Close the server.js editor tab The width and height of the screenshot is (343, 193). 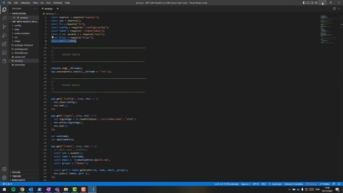click(58, 9)
